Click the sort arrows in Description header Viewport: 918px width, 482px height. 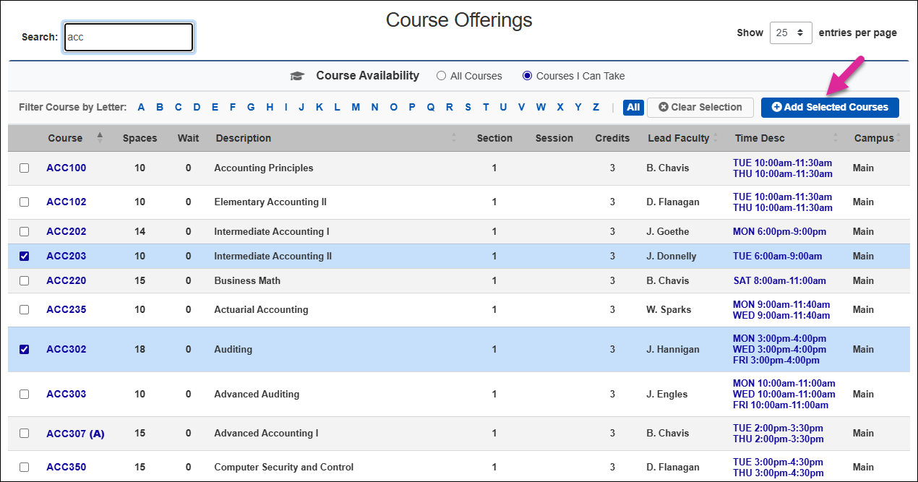454,138
